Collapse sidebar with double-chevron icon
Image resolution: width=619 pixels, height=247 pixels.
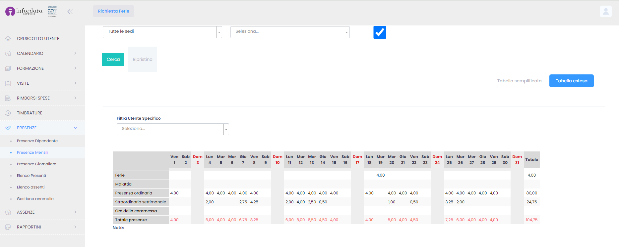(70, 12)
